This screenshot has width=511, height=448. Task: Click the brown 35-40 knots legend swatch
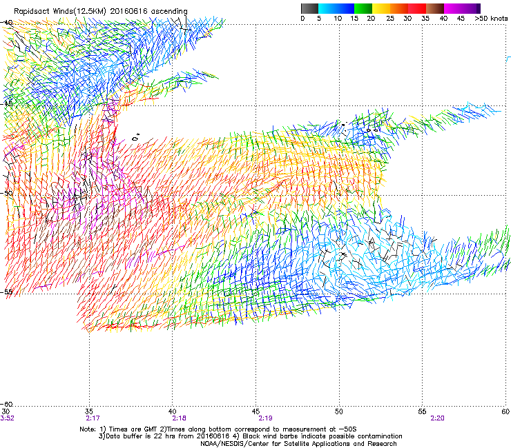[x=435, y=8]
